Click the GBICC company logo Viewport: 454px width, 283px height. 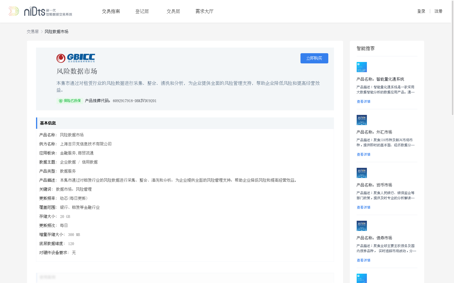click(76, 58)
